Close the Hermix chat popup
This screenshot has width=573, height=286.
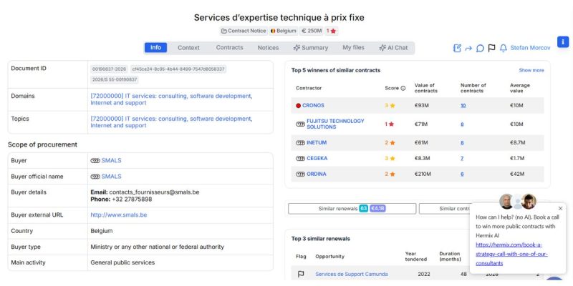tap(561, 209)
